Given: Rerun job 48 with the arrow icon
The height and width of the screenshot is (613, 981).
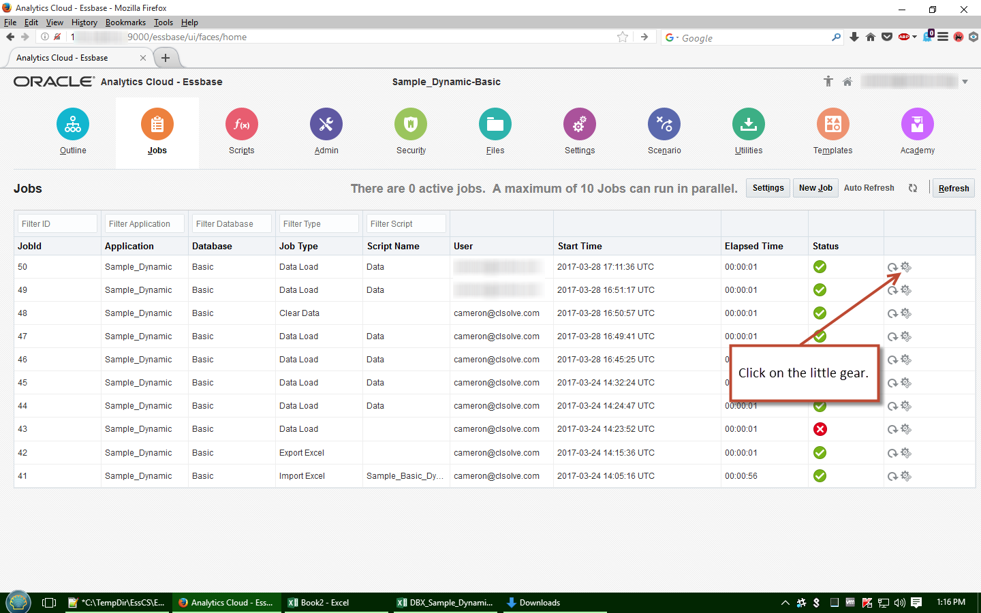Looking at the screenshot, I should point(892,314).
